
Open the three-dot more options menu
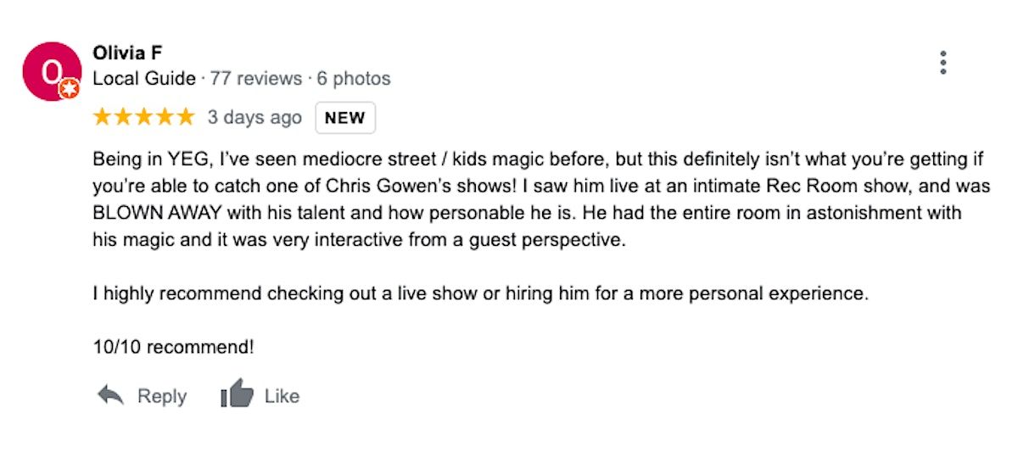pyautogui.click(x=942, y=63)
